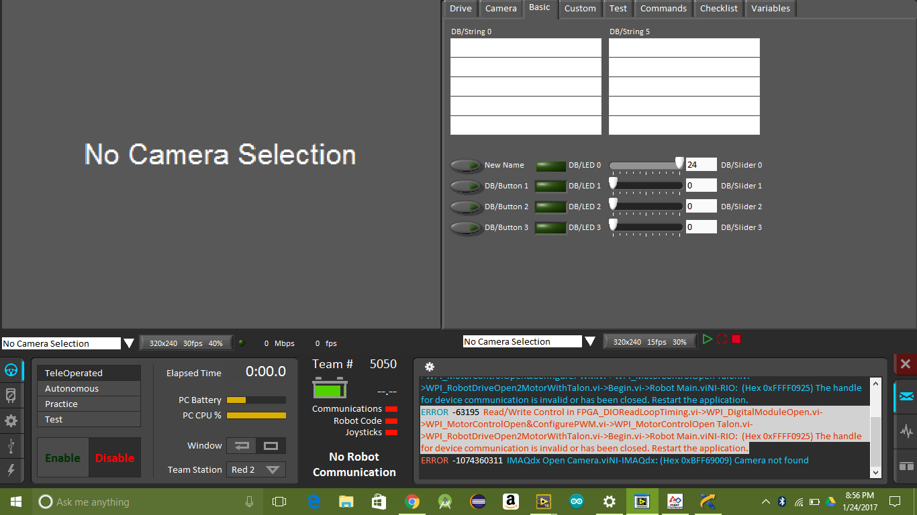Click the DB/Slider 0 thumb at 24
Screen dimensions: 917x515
tap(679, 163)
